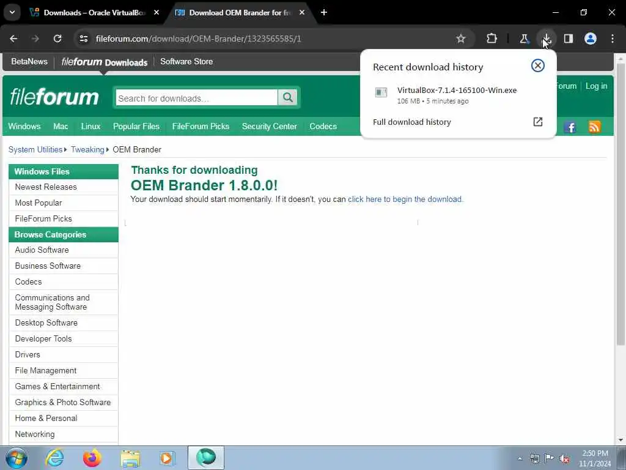Click the external link icon beside Full download history

[538, 122]
